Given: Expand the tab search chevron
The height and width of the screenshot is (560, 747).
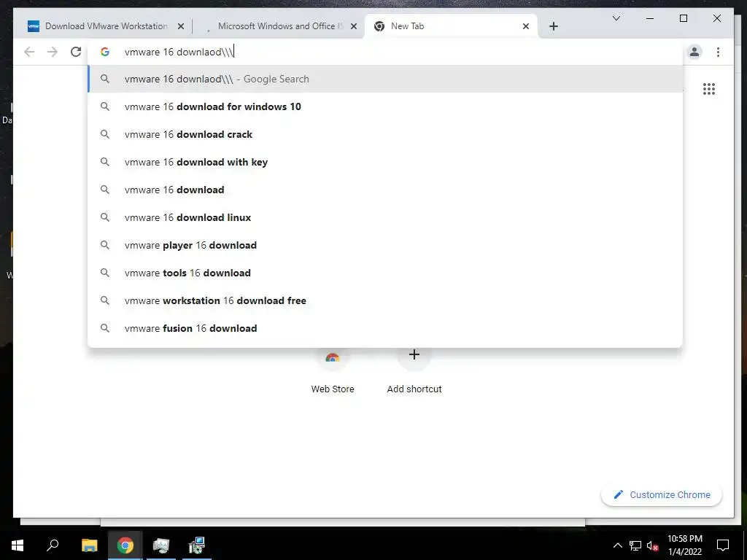Looking at the screenshot, I should (616, 18).
